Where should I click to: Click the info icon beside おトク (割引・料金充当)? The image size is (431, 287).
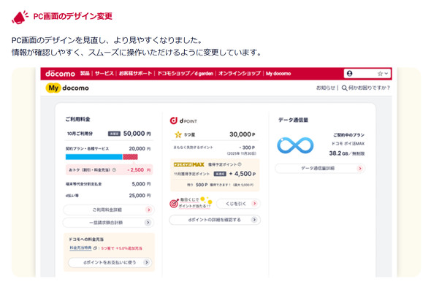pos(114,170)
